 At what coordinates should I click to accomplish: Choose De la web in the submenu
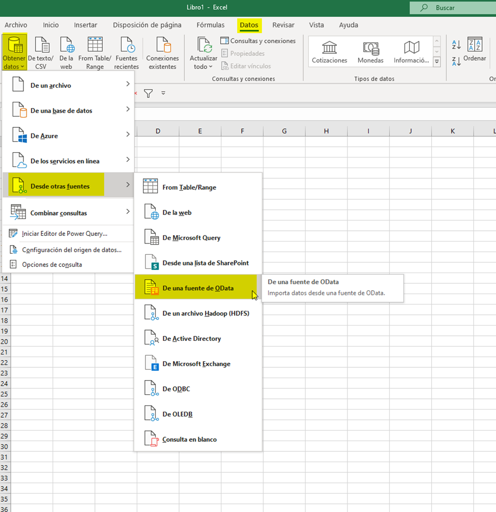pos(198,212)
